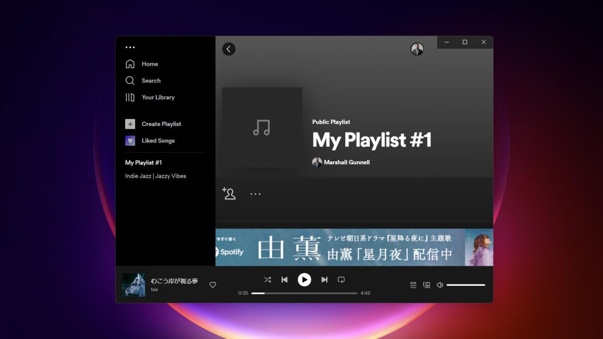Image resolution: width=603 pixels, height=339 pixels.
Task: Open the user profile avatar menu
Action: pos(417,49)
